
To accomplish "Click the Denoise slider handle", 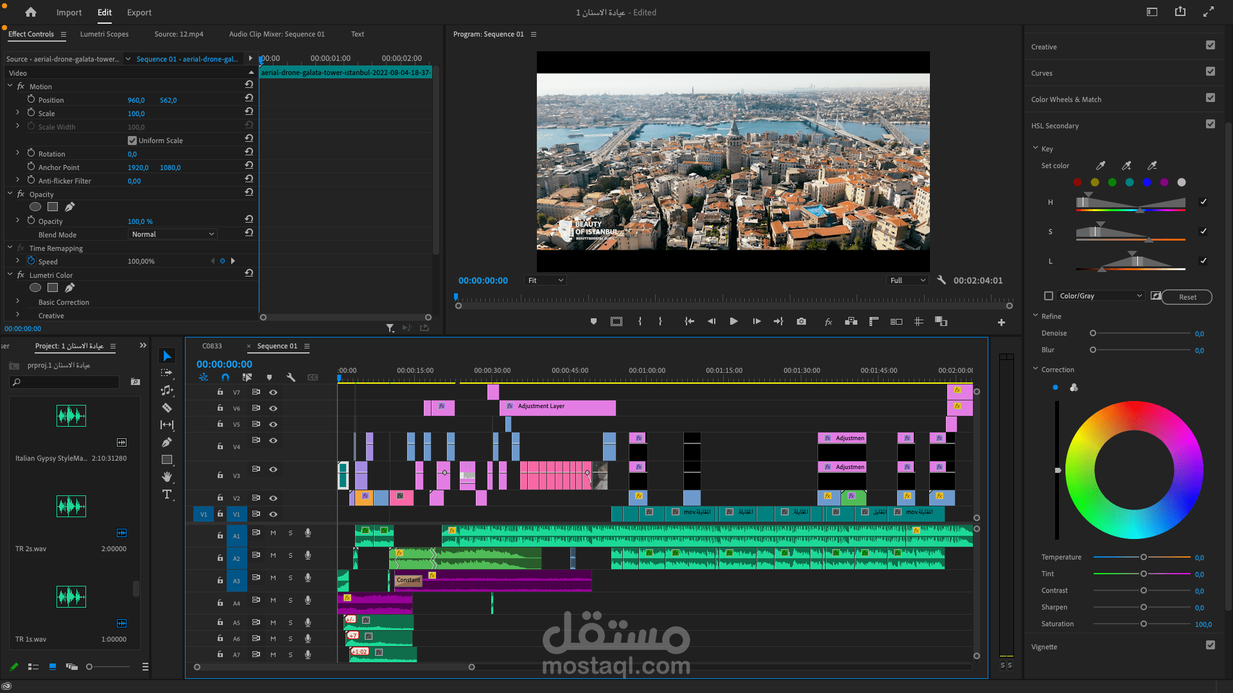I will pos(1093,333).
